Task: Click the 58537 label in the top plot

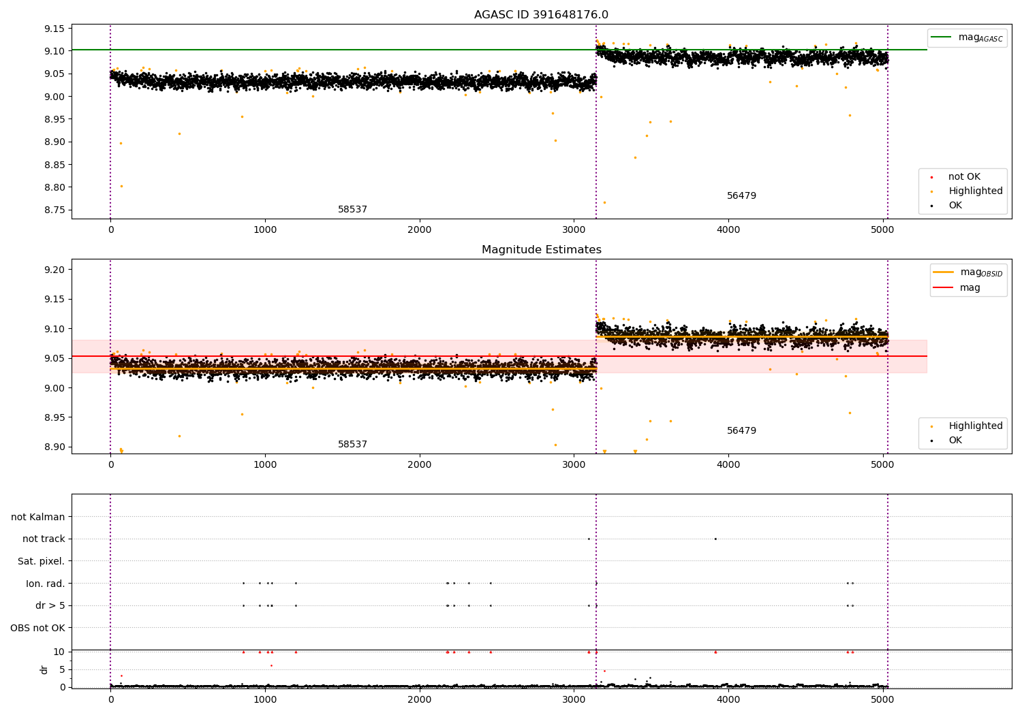Action: pos(352,210)
